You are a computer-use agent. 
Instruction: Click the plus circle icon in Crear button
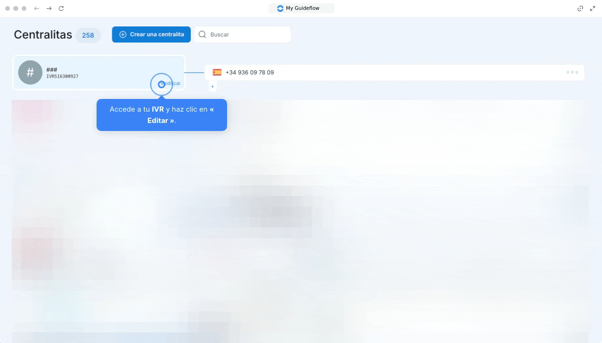coord(123,34)
